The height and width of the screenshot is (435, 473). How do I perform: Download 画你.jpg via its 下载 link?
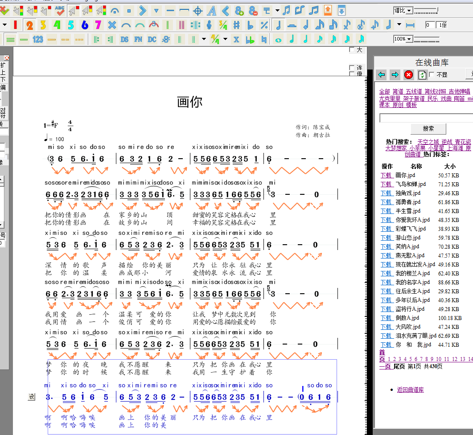[386, 175]
